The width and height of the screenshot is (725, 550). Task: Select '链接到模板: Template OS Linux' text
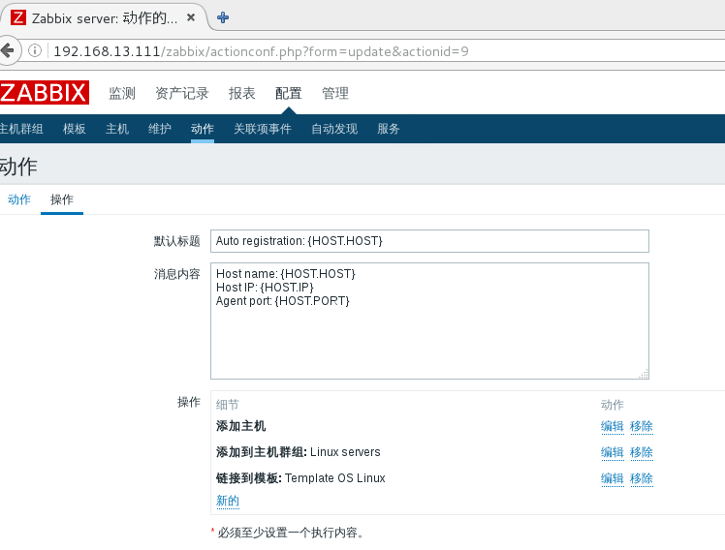[300, 478]
